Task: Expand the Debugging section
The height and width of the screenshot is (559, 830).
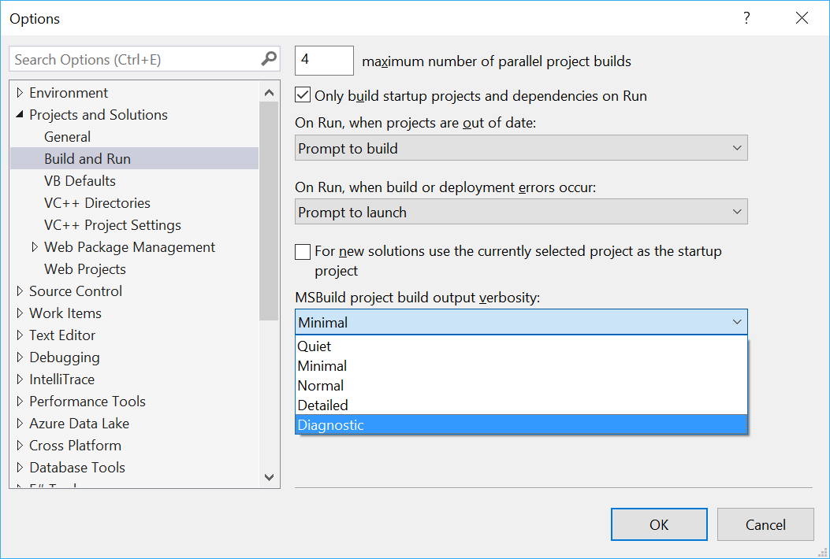Action: pyautogui.click(x=19, y=357)
